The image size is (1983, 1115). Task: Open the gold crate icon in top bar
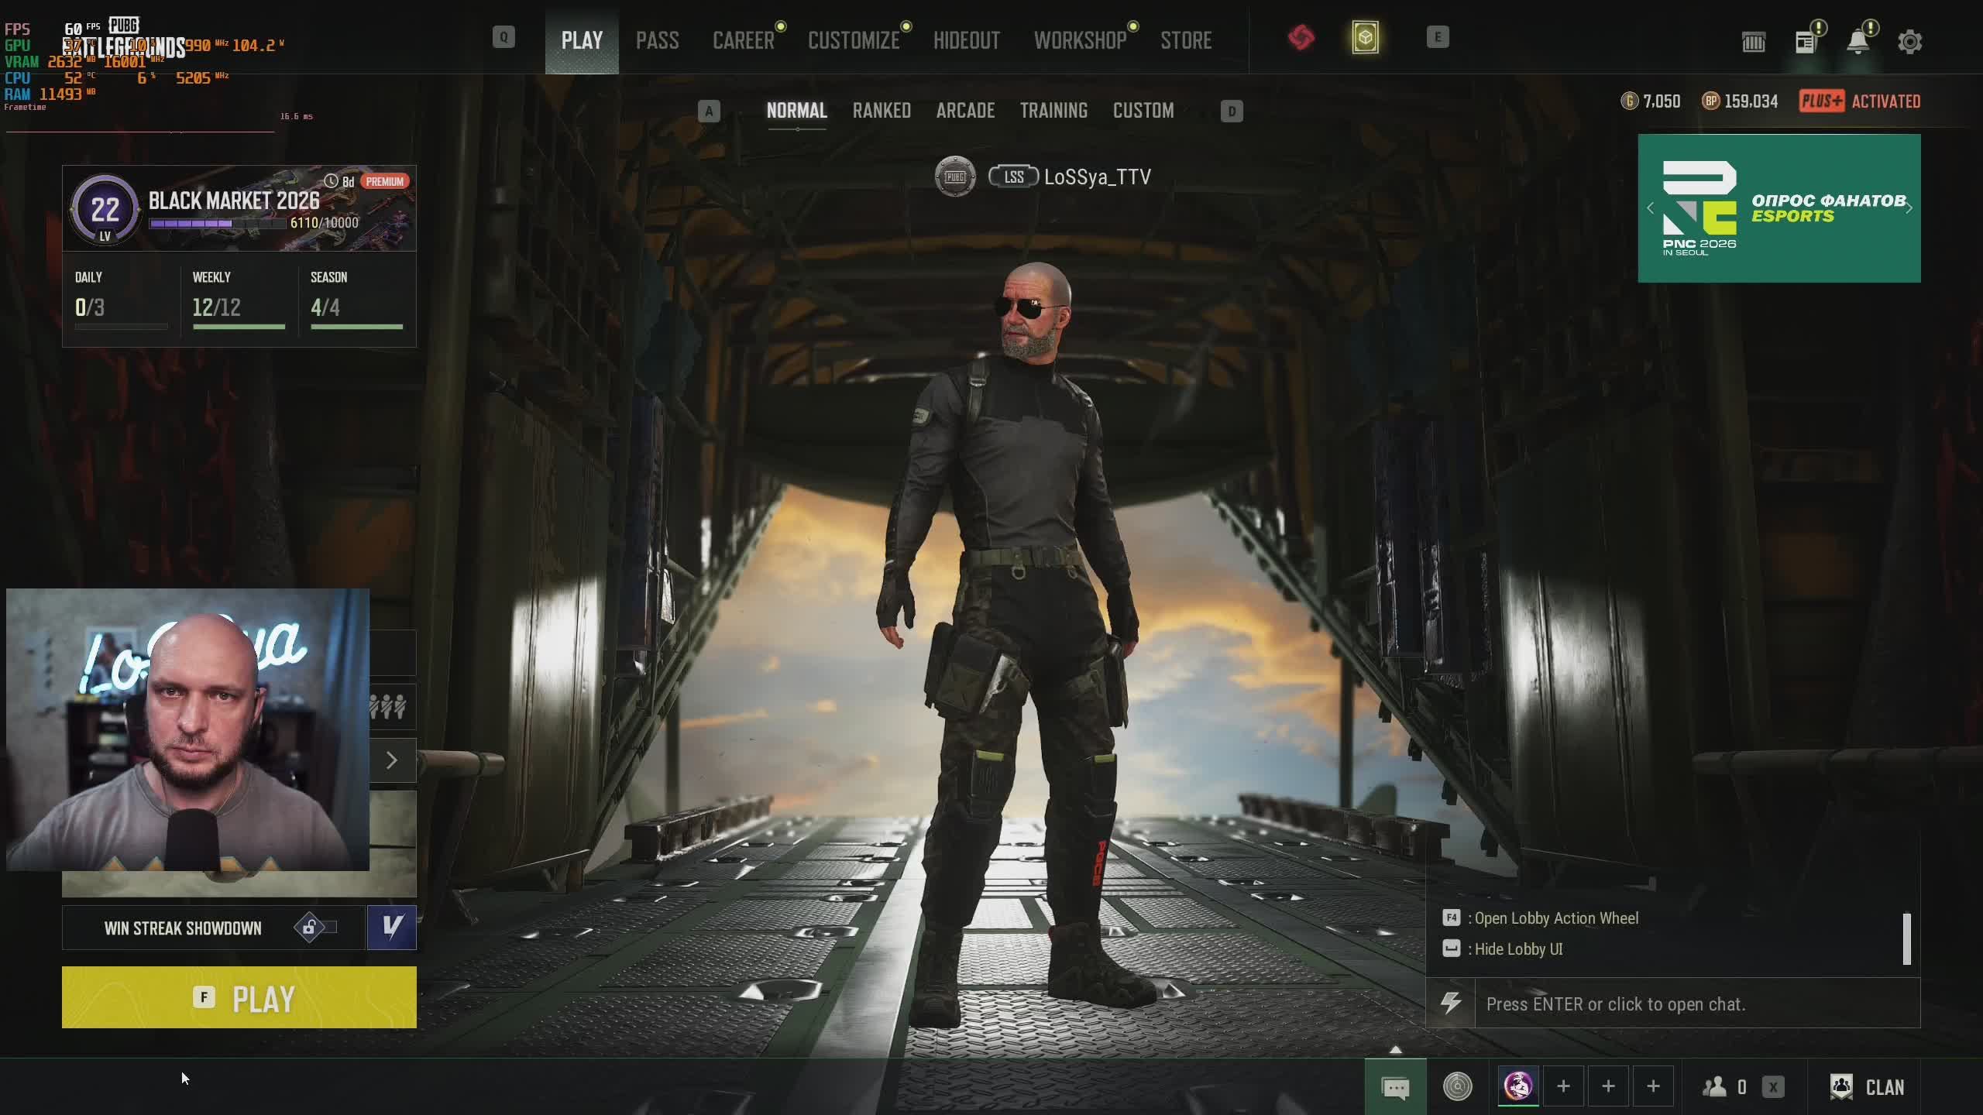pos(1365,37)
